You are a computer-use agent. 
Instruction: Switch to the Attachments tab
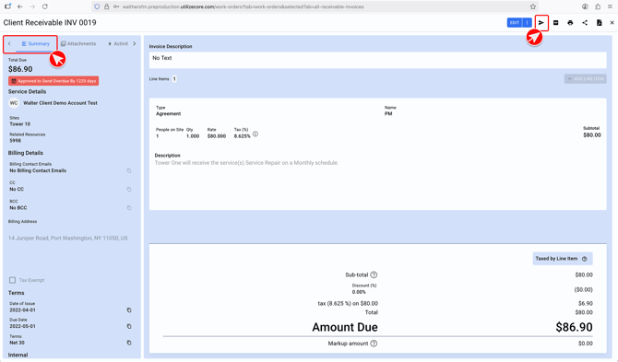point(78,43)
